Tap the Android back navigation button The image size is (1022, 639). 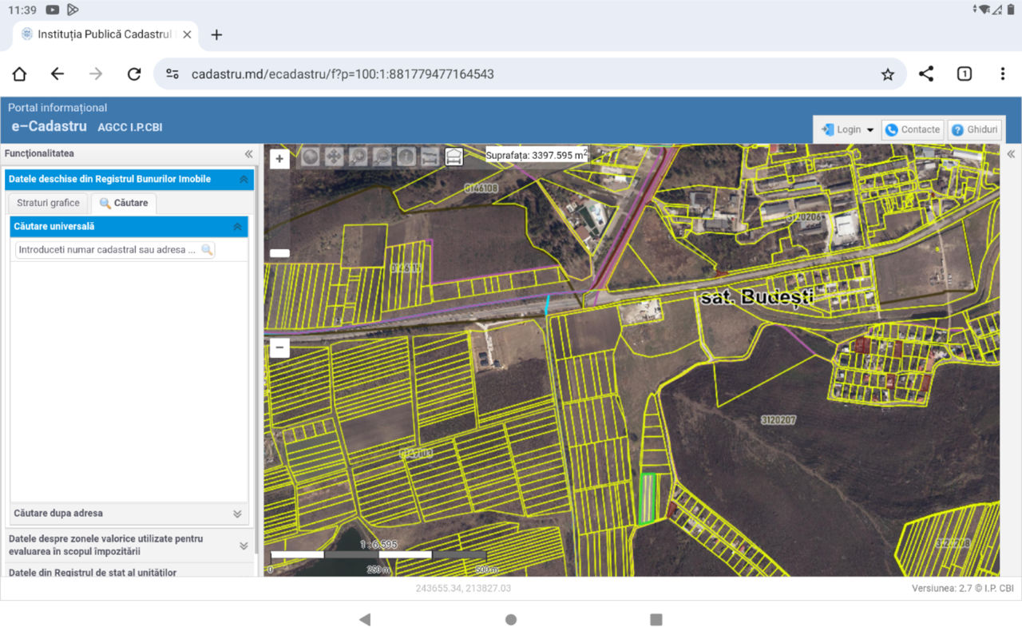point(365,619)
